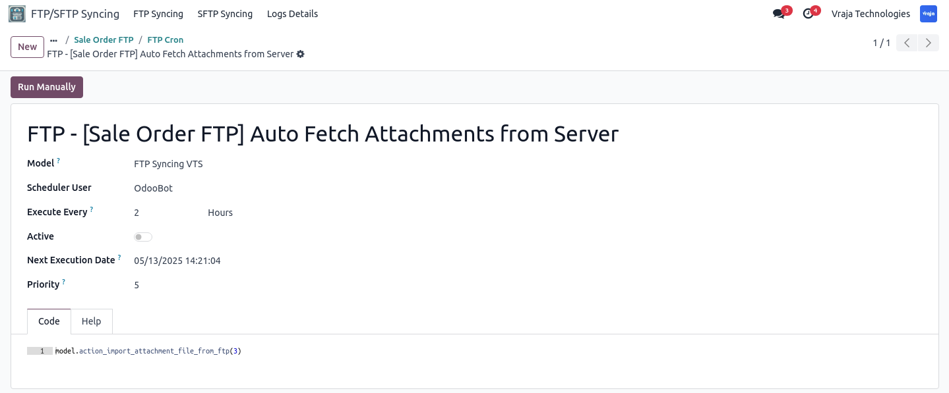Click the Run Manually button
949x393 pixels.
(x=47, y=87)
